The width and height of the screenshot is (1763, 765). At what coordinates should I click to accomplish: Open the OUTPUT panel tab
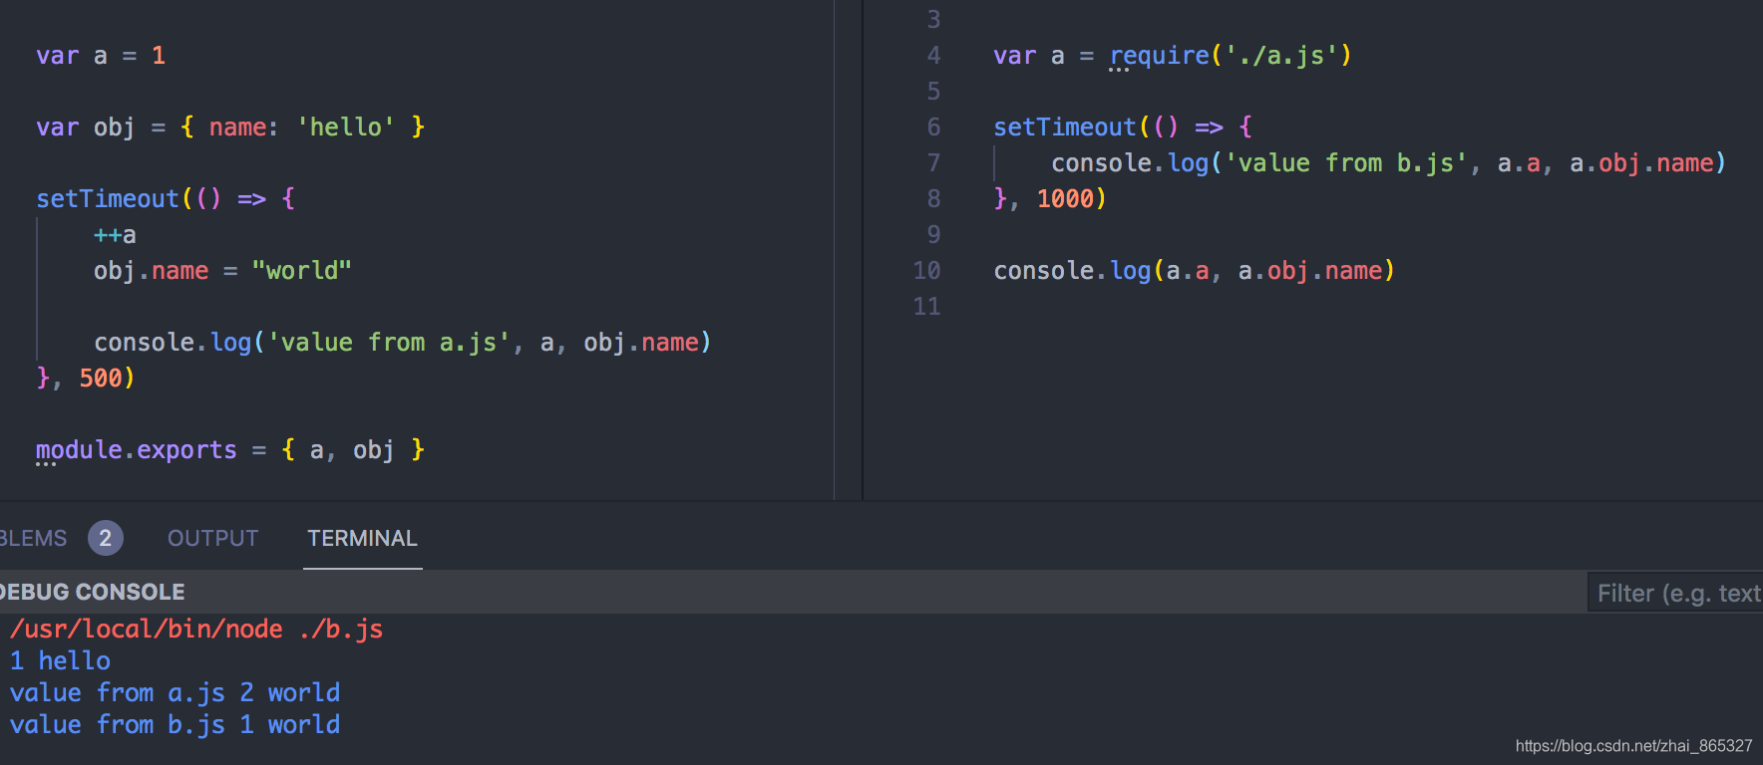[x=212, y=538]
